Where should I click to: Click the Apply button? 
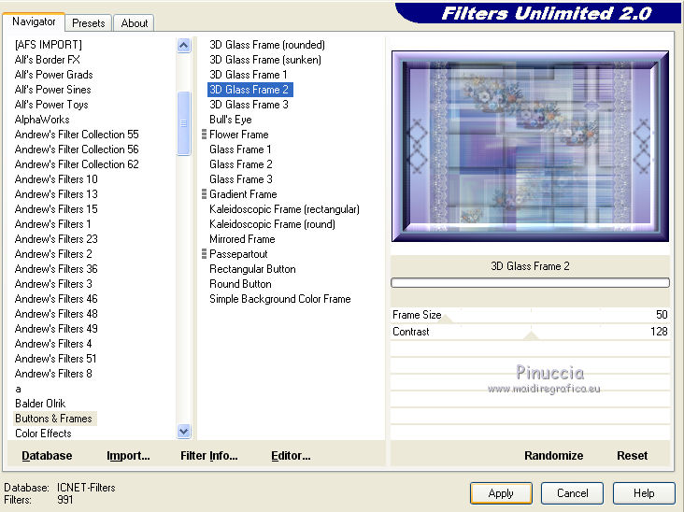(501, 493)
